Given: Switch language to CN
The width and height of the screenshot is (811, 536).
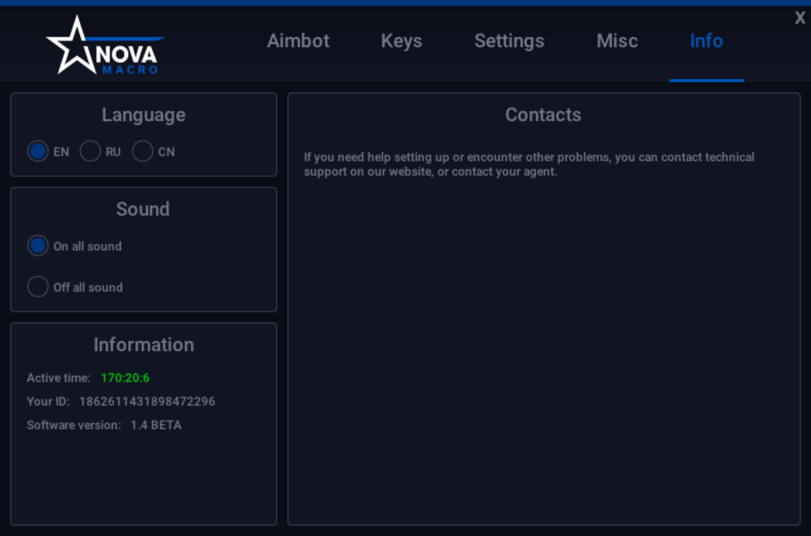Looking at the screenshot, I should (x=142, y=151).
